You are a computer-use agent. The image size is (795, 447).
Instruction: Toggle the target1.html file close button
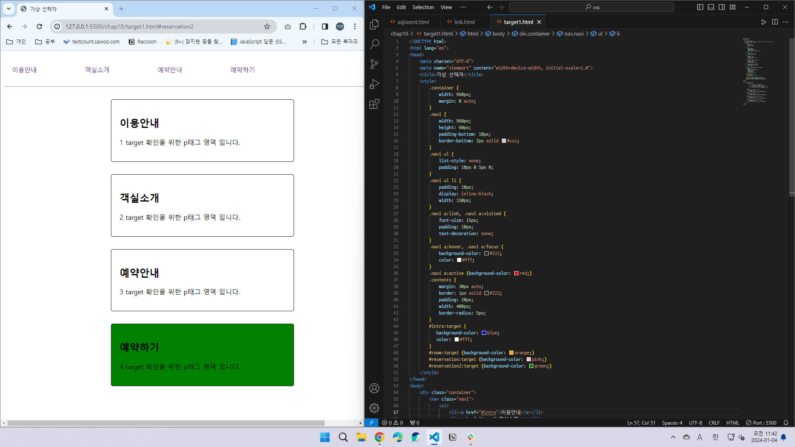(x=539, y=22)
